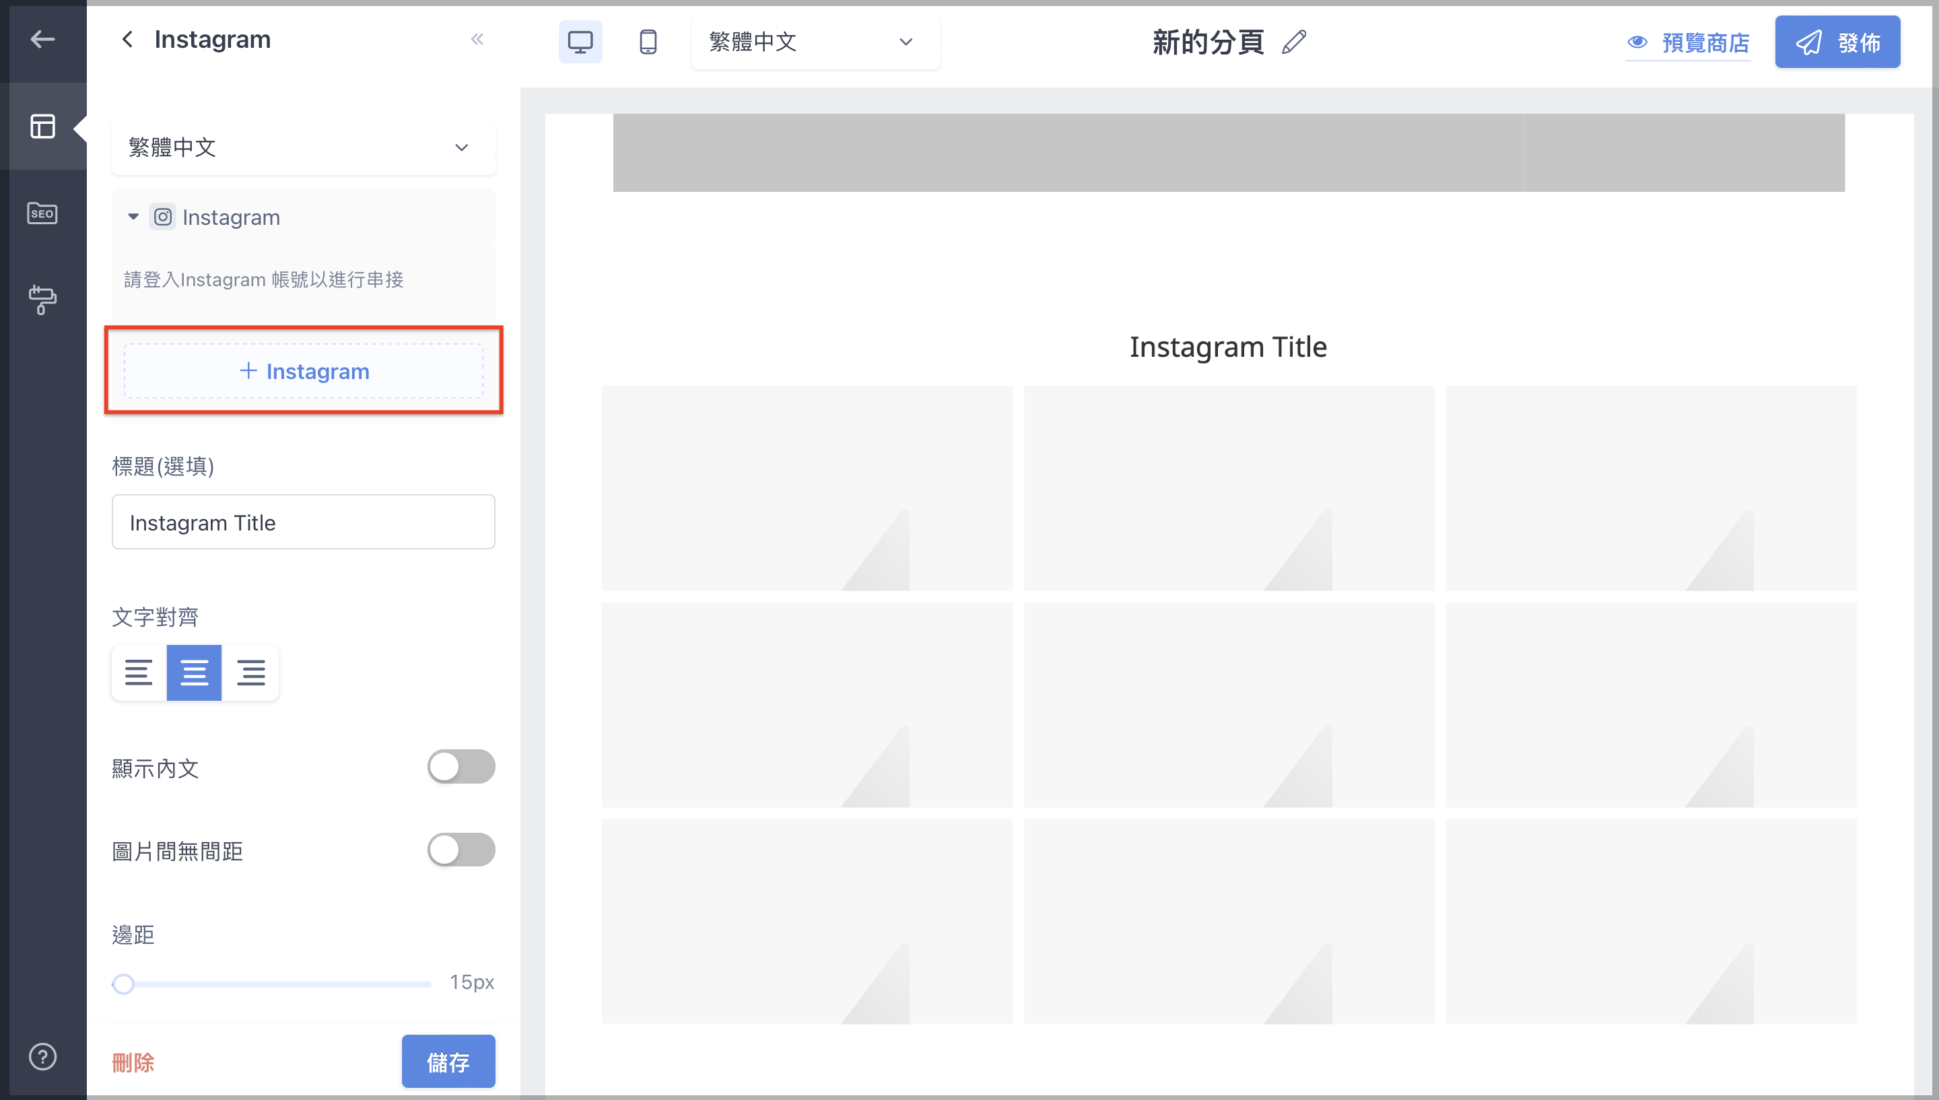Open the help question mark icon
This screenshot has width=1939, height=1100.
click(x=42, y=1056)
